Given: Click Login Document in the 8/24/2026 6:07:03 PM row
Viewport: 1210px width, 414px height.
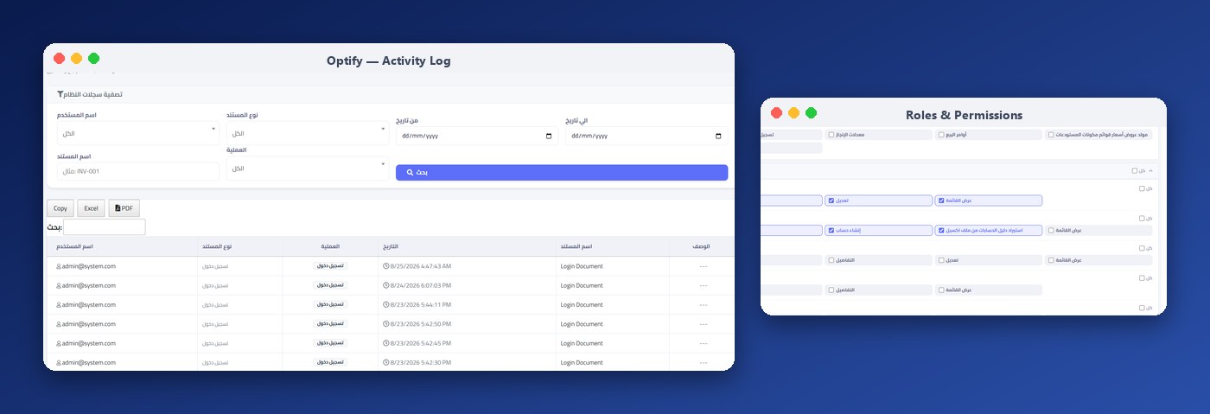Looking at the screenshot, I should (582, 285).
